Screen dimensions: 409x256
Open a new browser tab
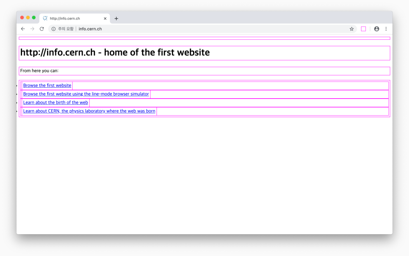(x=116, y=19)
